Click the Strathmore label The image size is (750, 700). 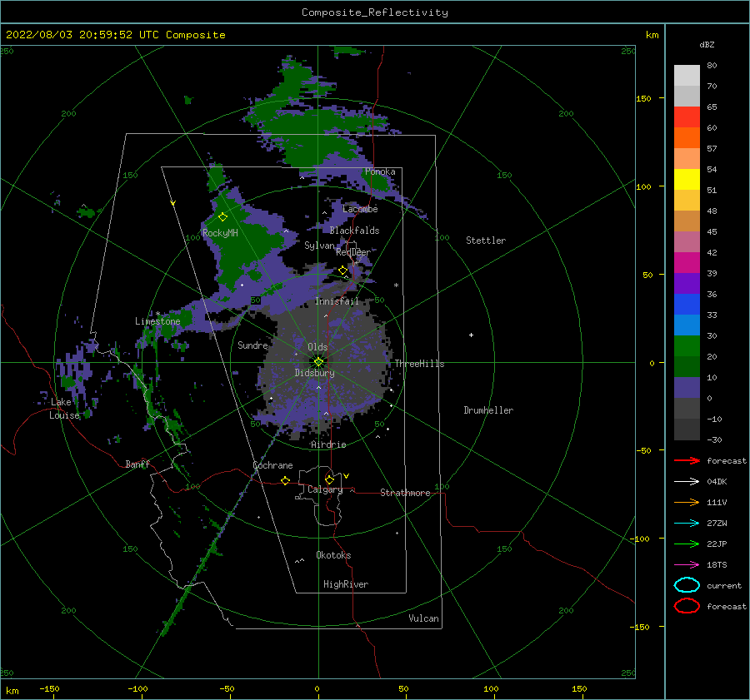pyautogui.click(x=405, y=493)
